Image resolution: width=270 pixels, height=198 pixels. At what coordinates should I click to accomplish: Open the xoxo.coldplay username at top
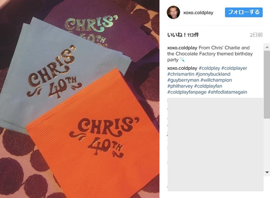[198, 13]
